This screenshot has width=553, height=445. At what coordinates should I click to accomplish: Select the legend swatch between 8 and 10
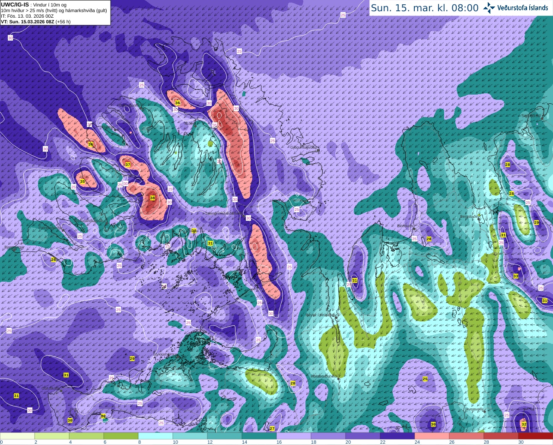[156, 436]
